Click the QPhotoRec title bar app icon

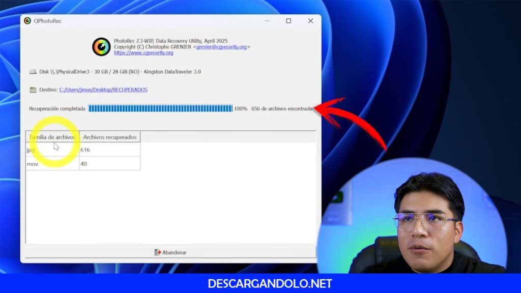[27, 21]
